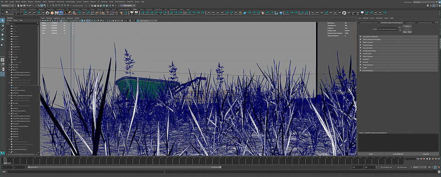The height and width of the screenshot is (177, 441).
Task: Switch to the initialShadingGroup attribute tab
Action: [425, 23]
